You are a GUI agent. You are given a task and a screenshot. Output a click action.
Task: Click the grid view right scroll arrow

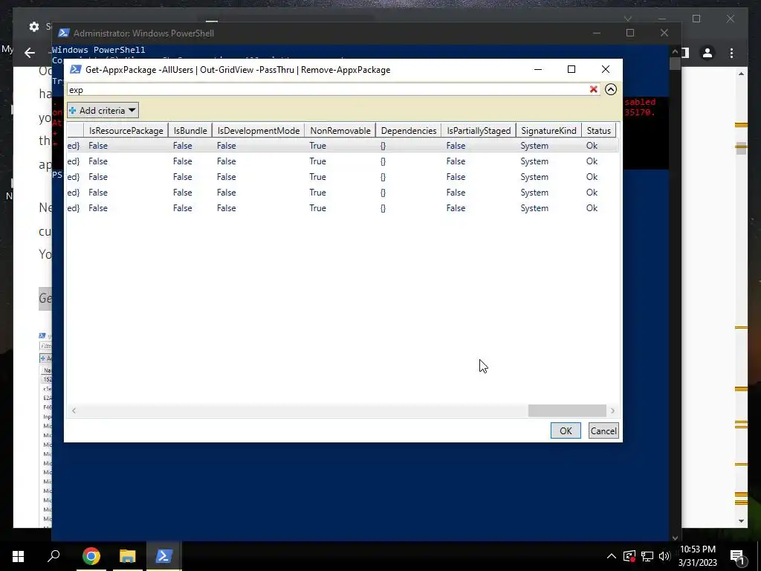pos(612,410)
